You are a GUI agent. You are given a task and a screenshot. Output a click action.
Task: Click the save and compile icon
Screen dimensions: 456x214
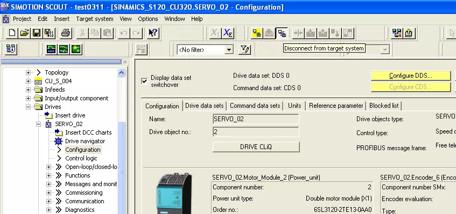[x=49, y=33]
